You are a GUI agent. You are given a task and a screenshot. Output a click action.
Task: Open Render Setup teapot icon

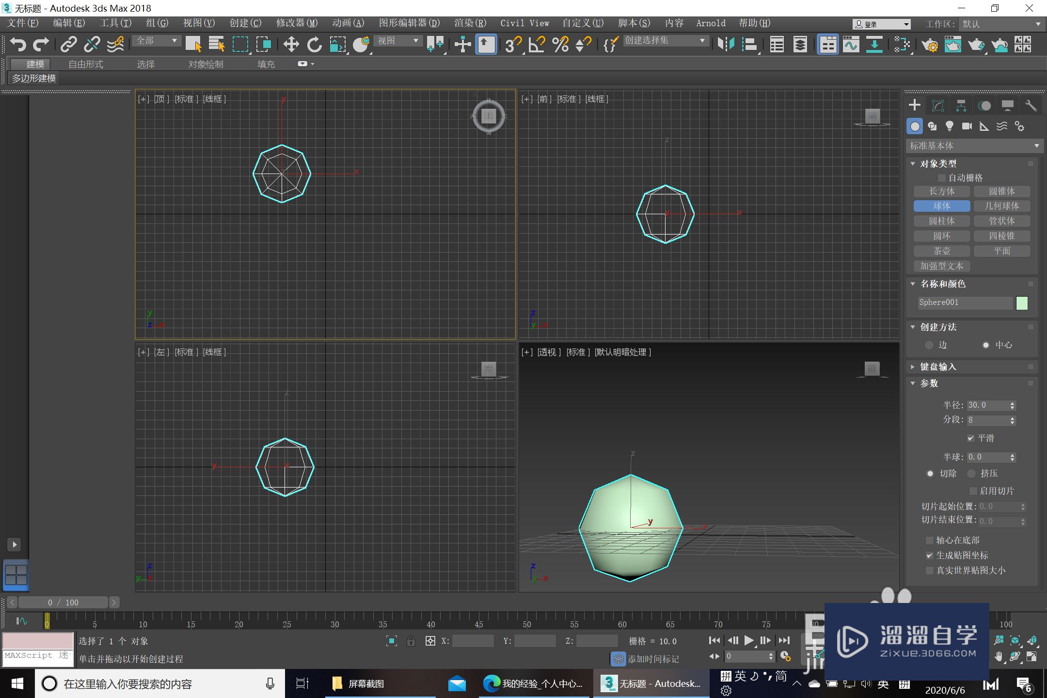tap(930, 45)
